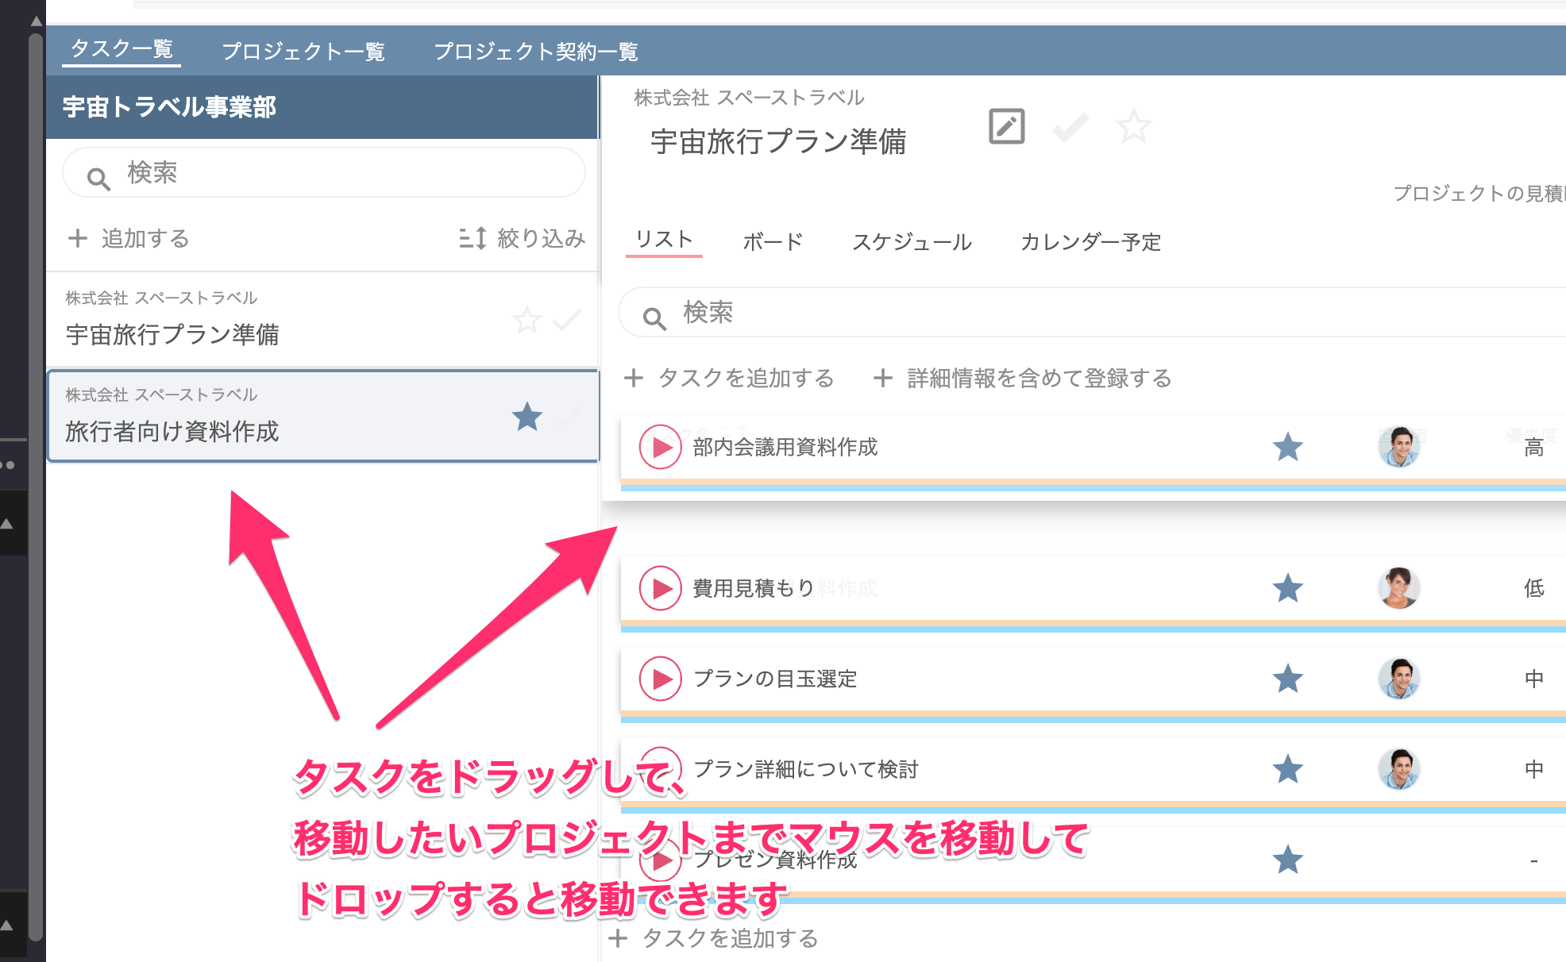This screenshot has width=1566, height=962.
Task: Mark 宇宙旅行プラン準備 complete with header checkmark
Action: (1070, 127)
